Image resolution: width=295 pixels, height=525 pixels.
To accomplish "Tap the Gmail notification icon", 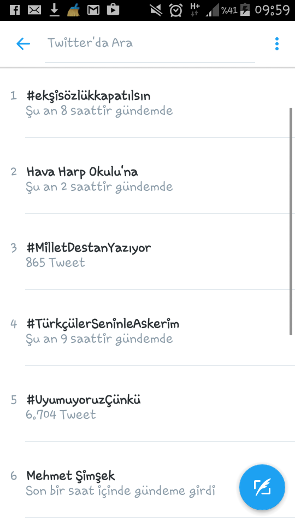I will pos(93,10).
